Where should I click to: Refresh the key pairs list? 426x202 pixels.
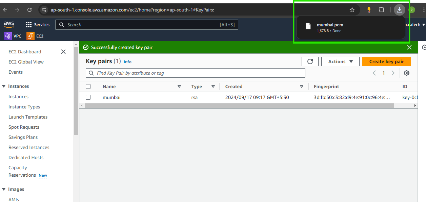click(310, 61)
